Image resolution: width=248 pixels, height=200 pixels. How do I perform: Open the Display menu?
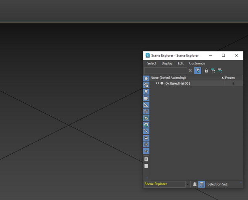click(x=167, y=63)
